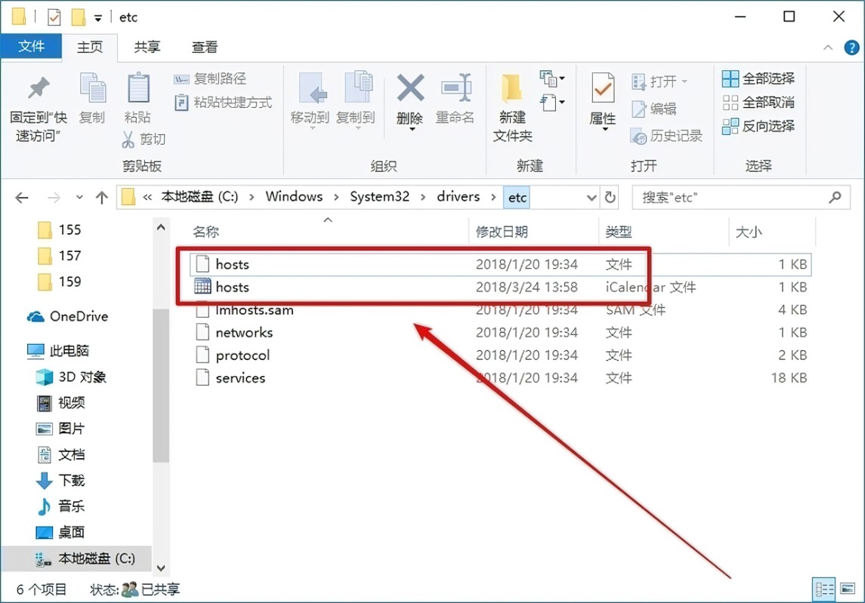865x603 pixels.
Task: Switch to the Share (共享) tab
Action: click(147, 47)
